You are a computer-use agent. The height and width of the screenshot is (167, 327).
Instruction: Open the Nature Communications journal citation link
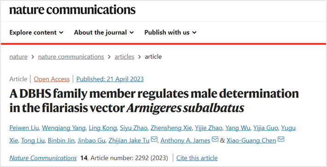pos(43,158)
